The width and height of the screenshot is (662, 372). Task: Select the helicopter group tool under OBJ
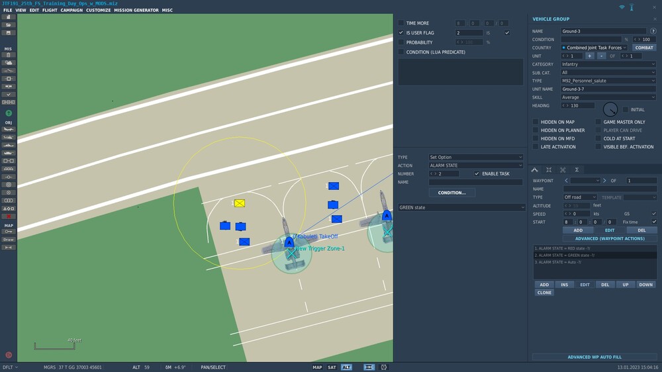click(x=9, y=137)
